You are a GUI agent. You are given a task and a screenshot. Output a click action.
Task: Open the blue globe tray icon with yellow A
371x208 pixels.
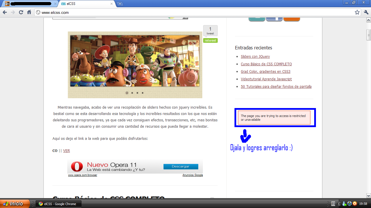point(349,204)
